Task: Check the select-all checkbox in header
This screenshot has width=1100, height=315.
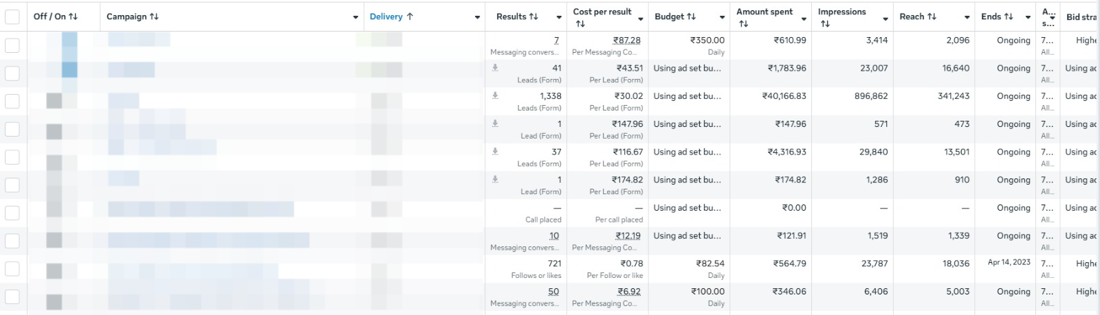Action: coord(12,16)
